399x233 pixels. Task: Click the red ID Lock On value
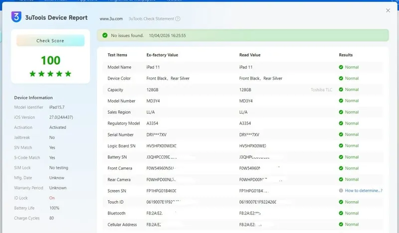point(52,198)
